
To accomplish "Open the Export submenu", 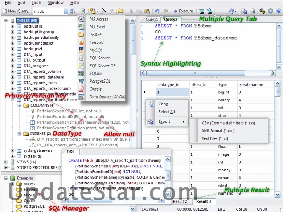I will pyautogui.click(x=167, y=122).
